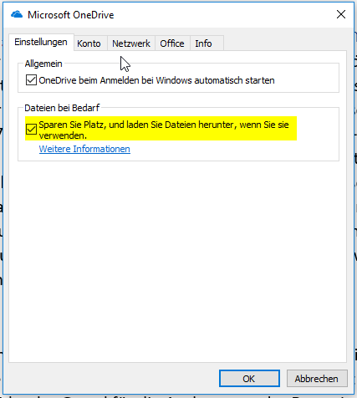Click the Allgemein group label

pos(43,64)
